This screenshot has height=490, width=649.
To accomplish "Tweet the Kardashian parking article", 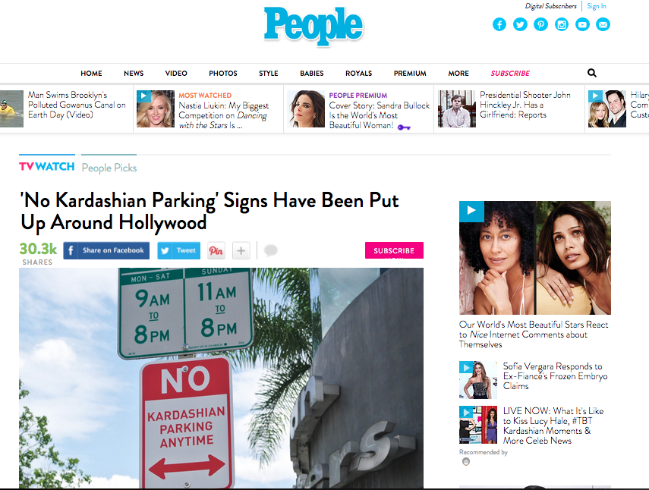I will click(x=179, y=250).
